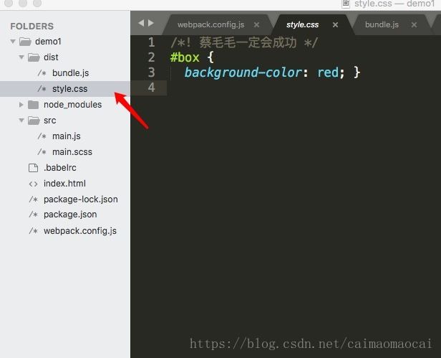This screenshot has height=358, width=441.
Task: Open index.html in the sidebar
Action: point(64,184)
